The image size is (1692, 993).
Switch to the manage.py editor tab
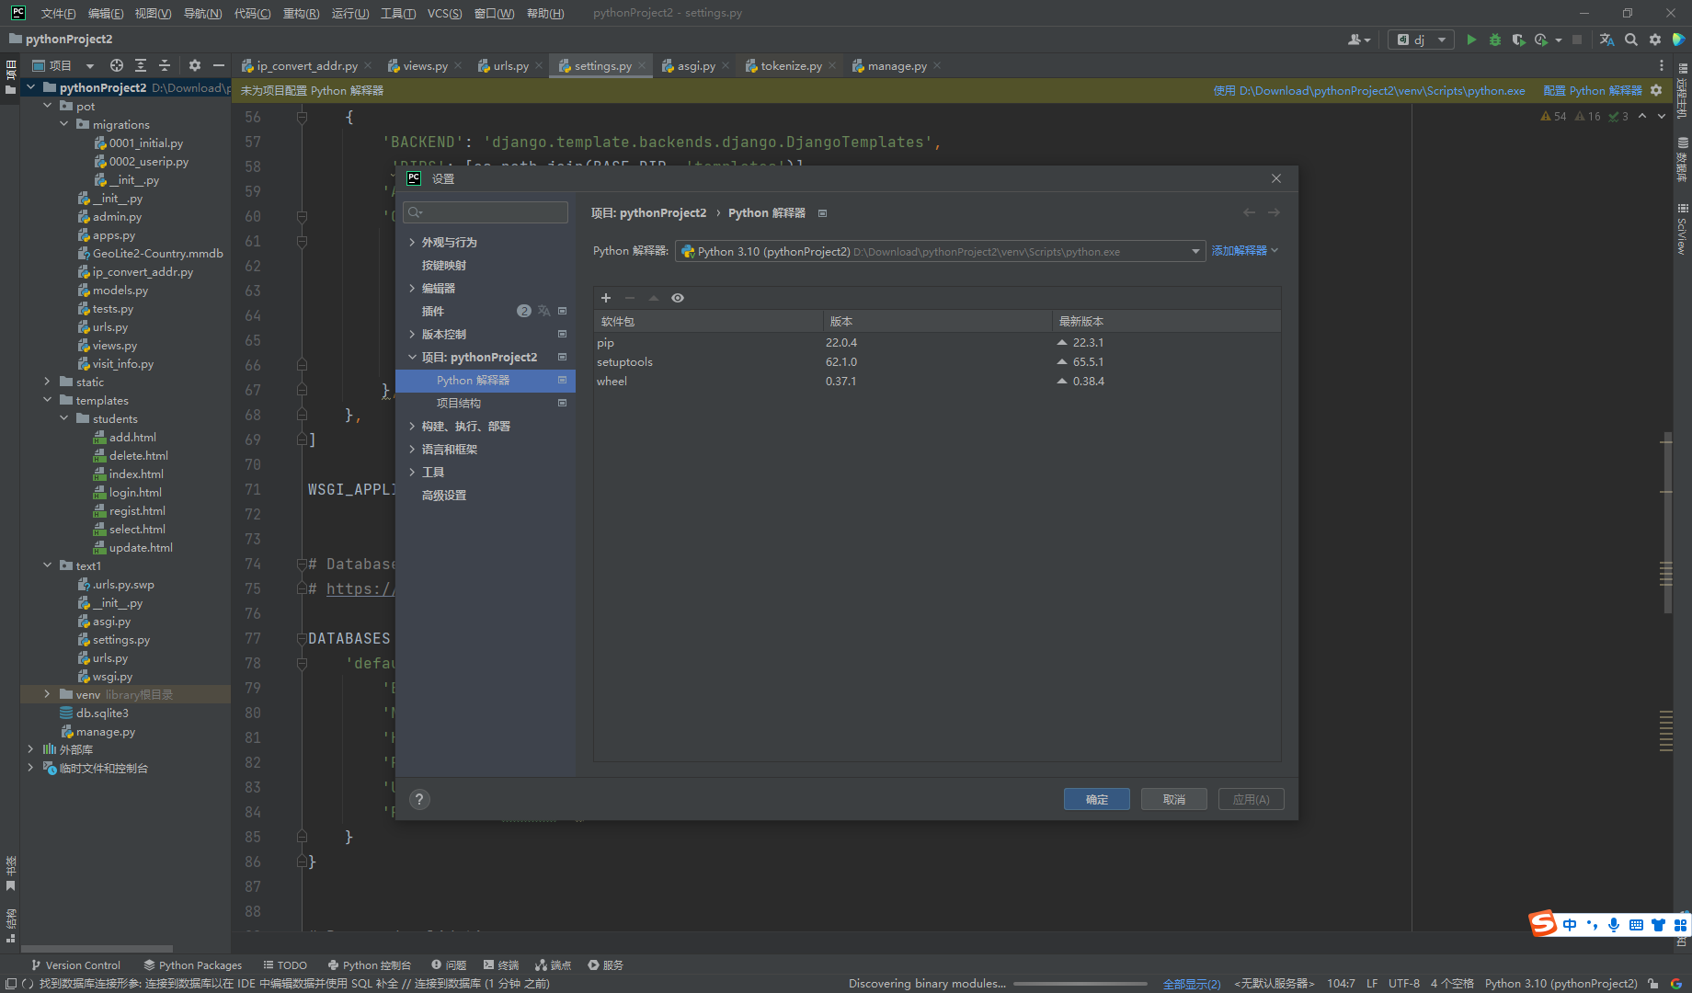pyautogui.click(x=897, y=65)
